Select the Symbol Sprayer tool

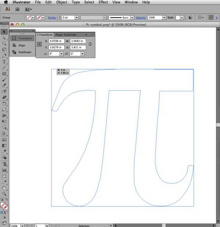tap(4, 164)
